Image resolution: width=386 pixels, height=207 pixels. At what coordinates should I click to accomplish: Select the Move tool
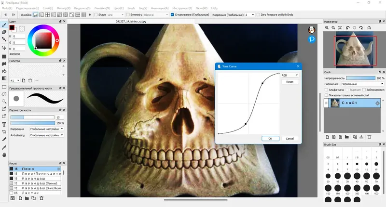coord(4,48)
